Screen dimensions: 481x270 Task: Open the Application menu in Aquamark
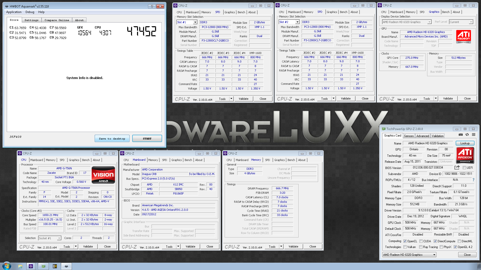[x=14, y=12]
